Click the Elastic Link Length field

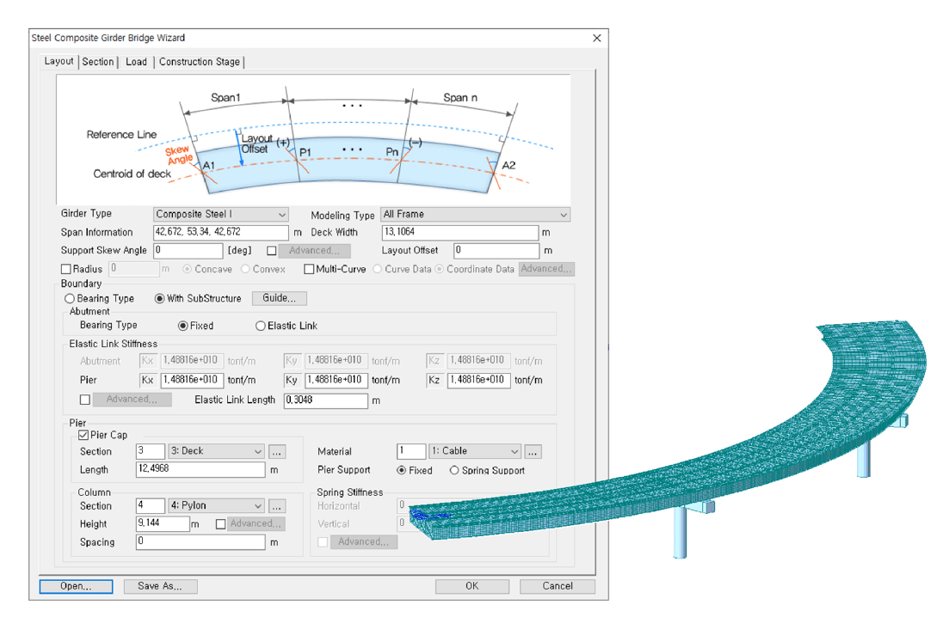[325, 400]
